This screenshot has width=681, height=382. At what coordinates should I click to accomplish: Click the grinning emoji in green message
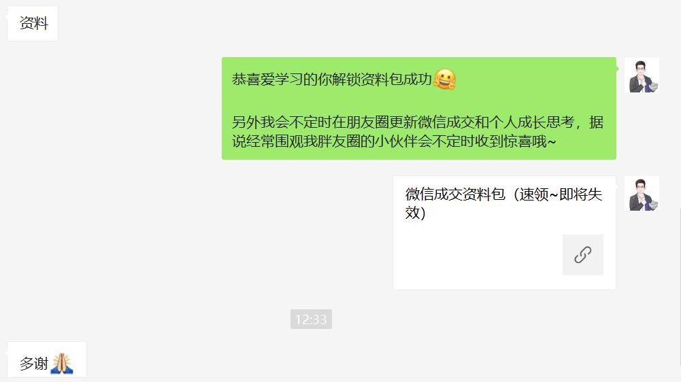pos(444,80)
